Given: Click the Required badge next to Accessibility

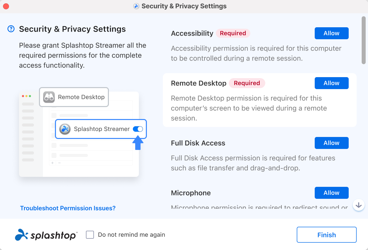Looking at the screenshot, I should click(x=233, y=33).
